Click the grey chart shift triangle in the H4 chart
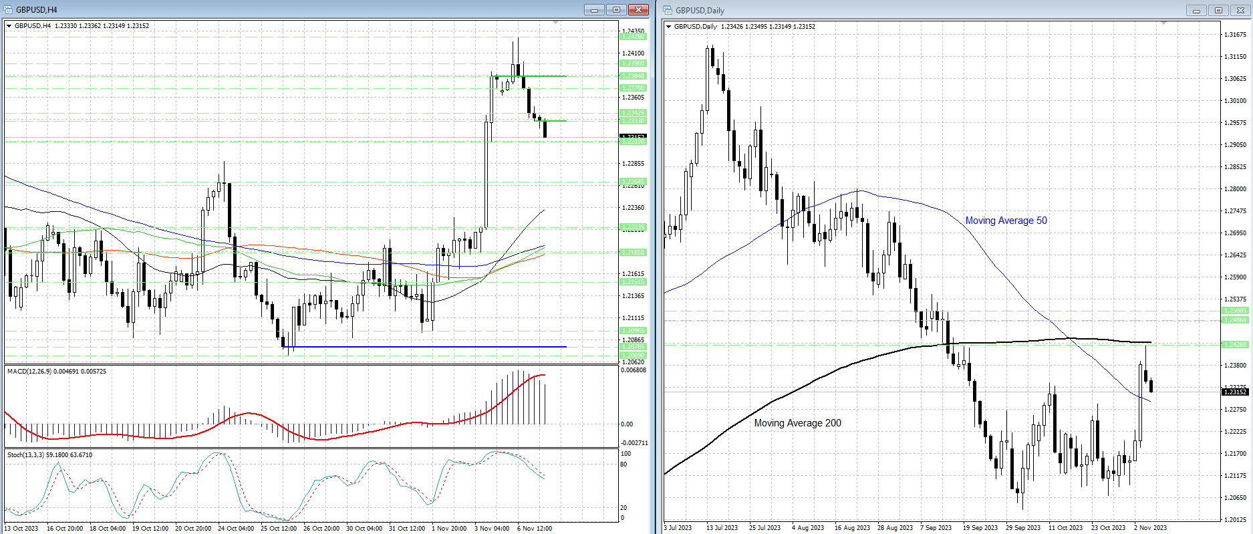The height and width of the screenshot is (534, 1253). (556, 23)
